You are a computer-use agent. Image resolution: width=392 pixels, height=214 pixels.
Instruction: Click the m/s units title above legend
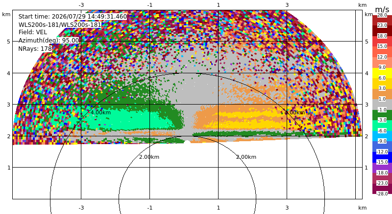(382, 9)
